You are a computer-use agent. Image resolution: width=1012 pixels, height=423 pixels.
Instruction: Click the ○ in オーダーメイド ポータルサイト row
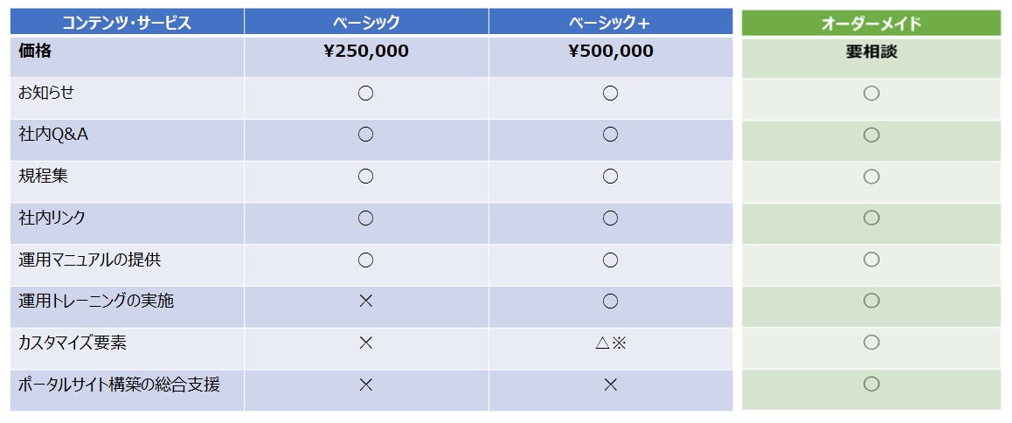point(871,385)
